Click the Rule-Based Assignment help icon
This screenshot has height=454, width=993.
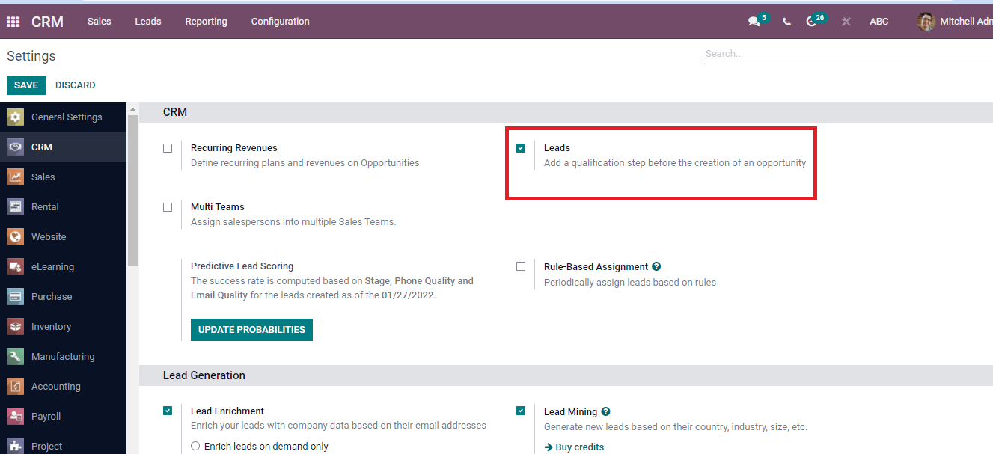coord(656,266)
